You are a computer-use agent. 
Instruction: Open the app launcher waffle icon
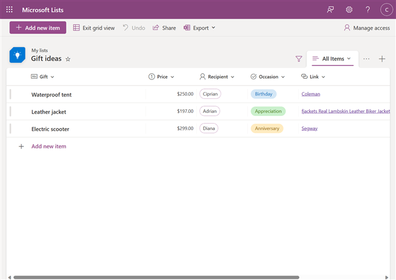(9, 10)
